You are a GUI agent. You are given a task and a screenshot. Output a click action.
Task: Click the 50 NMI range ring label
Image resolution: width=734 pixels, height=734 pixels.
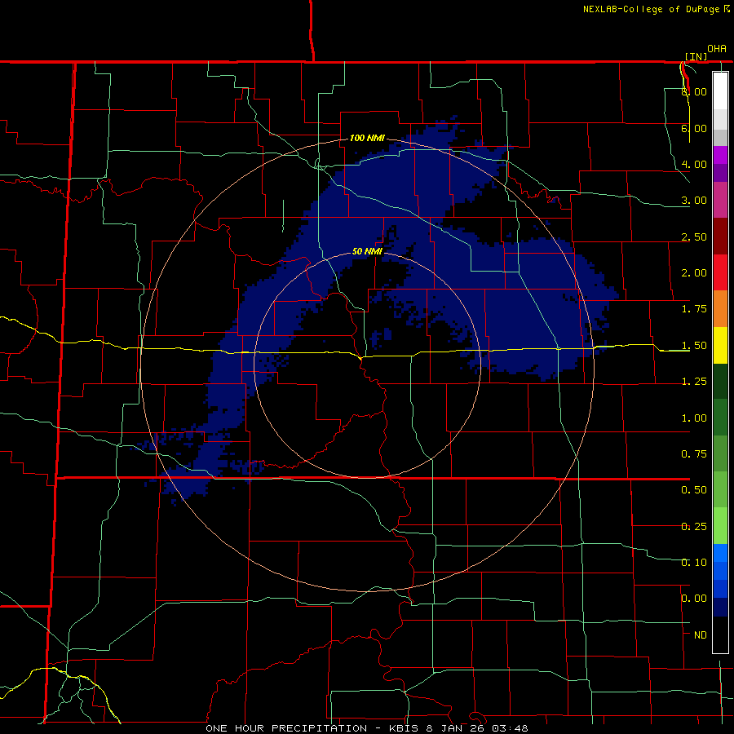pos(367,251)
